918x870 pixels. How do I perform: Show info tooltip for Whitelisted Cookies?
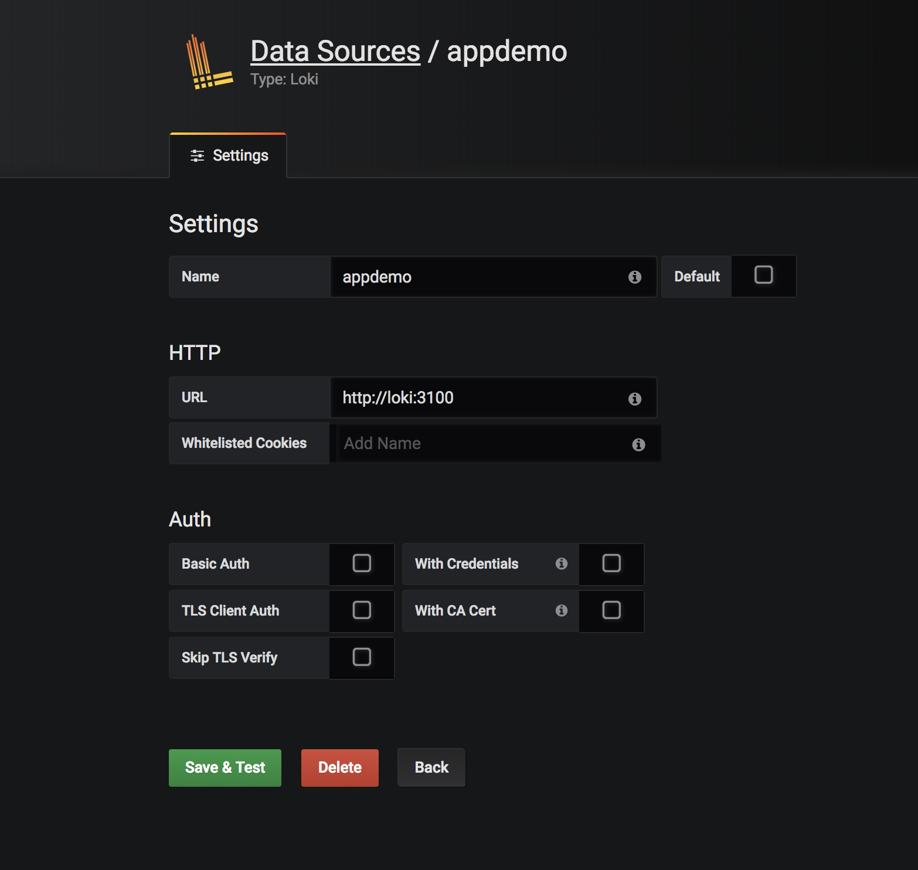639,444
